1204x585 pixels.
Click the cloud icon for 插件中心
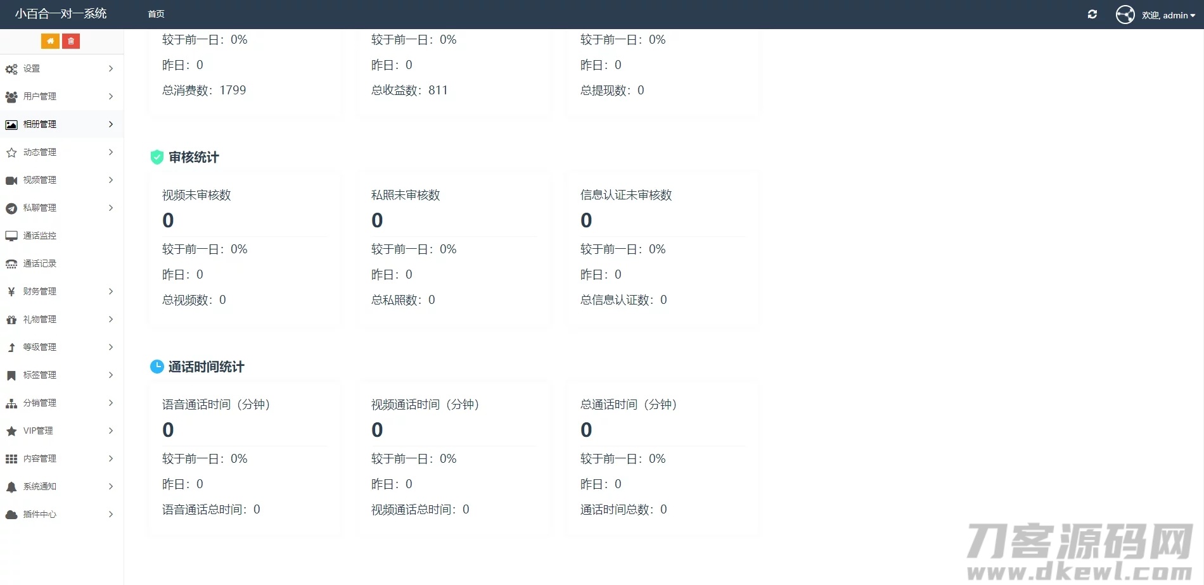tap(11, 515)
